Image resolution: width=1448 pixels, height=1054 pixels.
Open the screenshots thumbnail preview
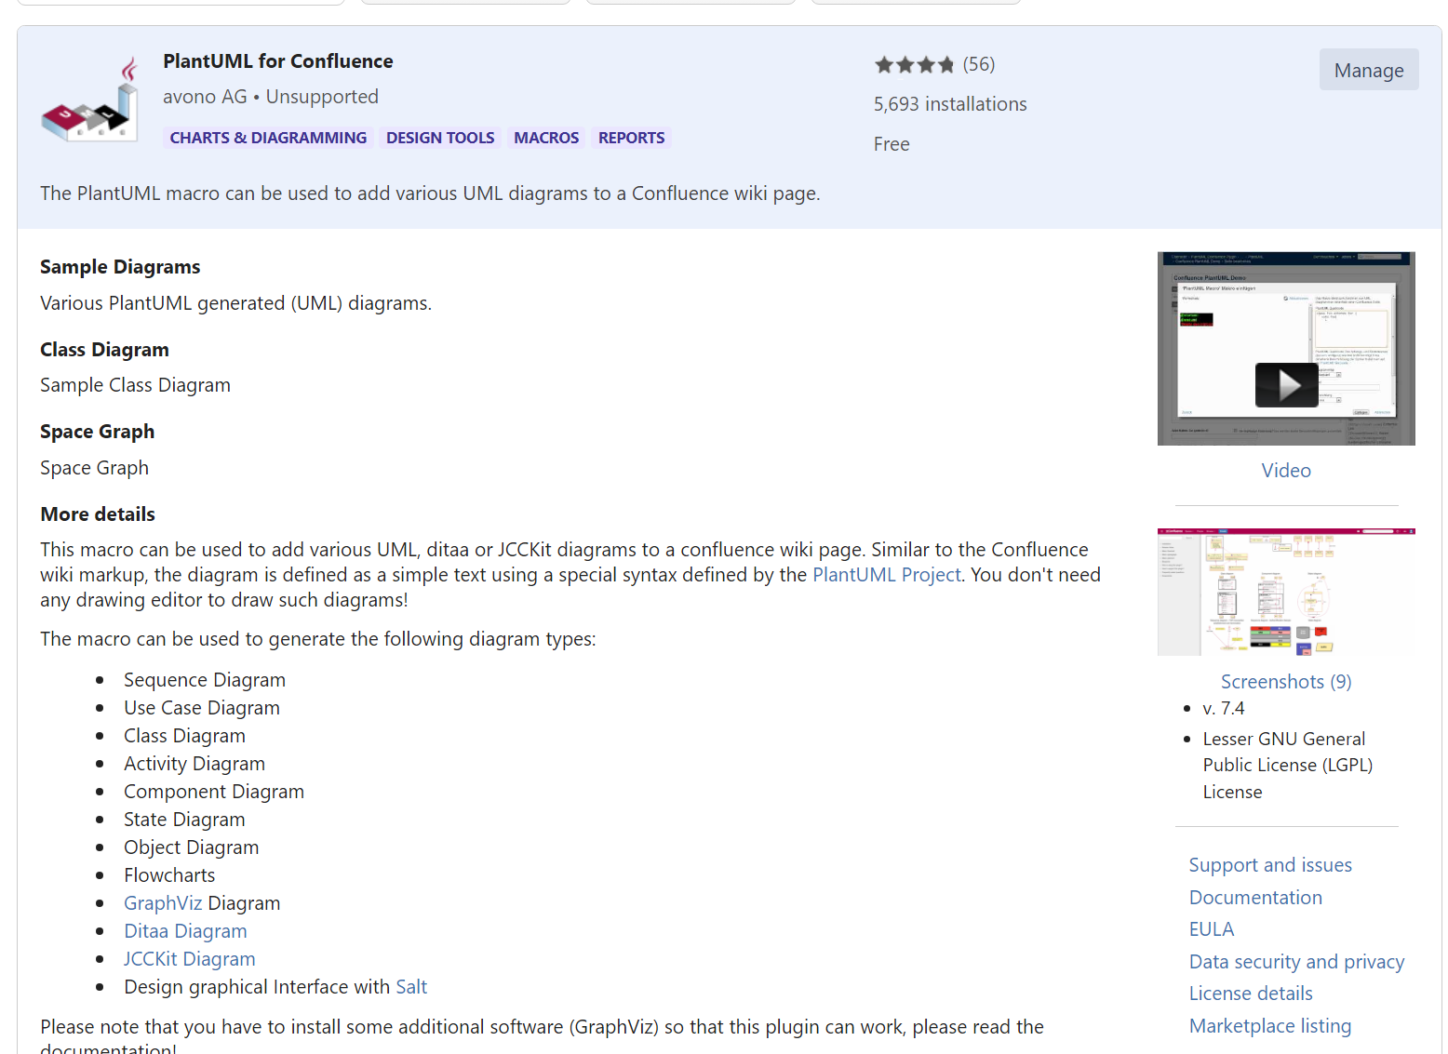pos(1286,592)
